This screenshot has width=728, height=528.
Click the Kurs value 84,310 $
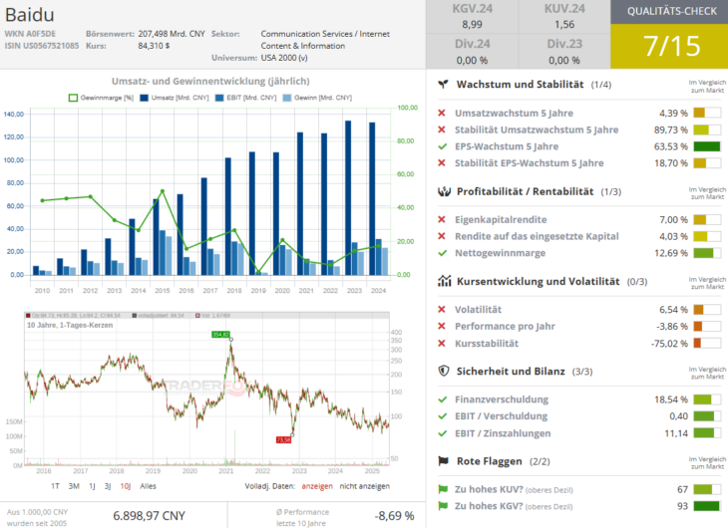154,46
